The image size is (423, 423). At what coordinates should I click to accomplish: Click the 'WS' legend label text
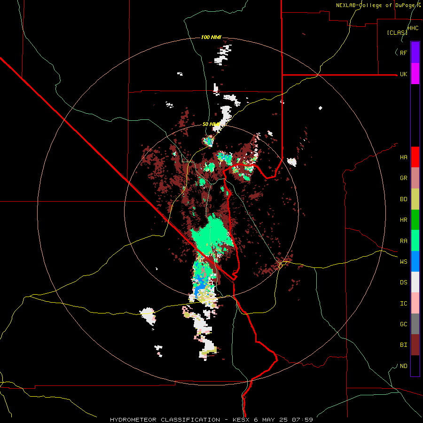pos(403,262)
